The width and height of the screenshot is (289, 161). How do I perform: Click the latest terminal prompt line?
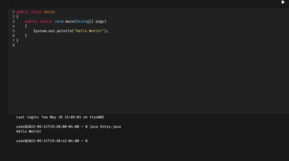click(52, 141)
